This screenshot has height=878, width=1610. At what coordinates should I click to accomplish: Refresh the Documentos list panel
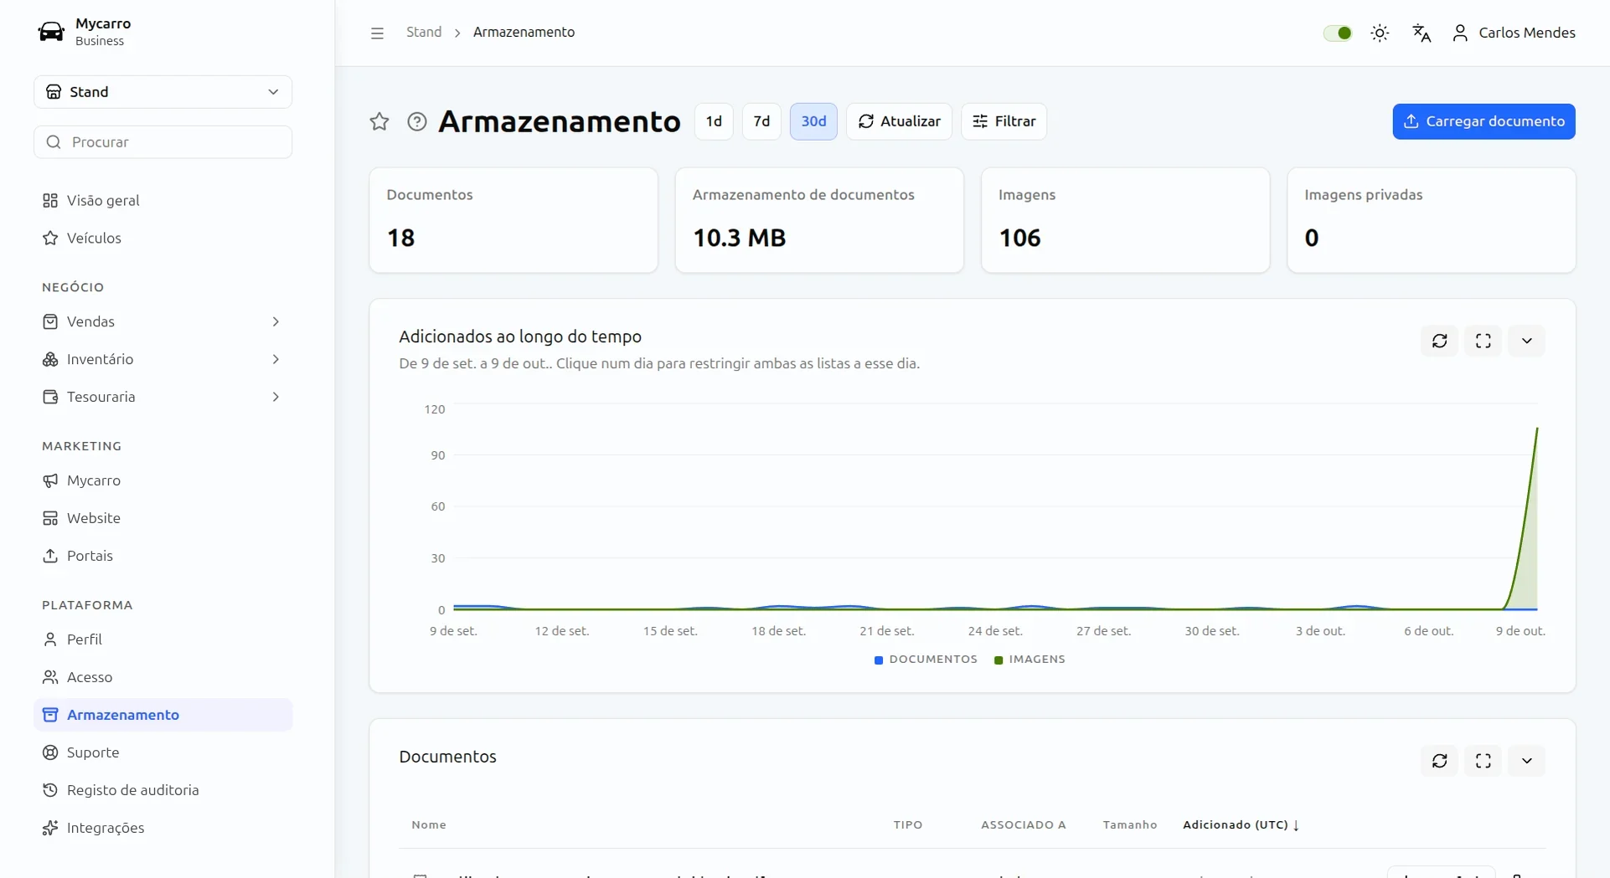1440,761
